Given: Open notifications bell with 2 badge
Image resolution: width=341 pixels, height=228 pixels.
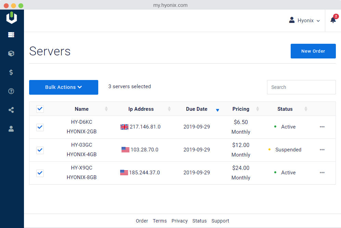Looking at the screenshot, I should [333, 20].
